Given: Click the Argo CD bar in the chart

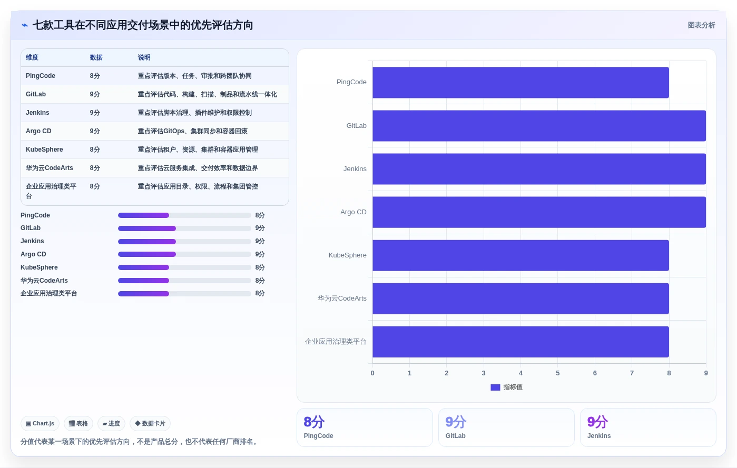Looking at the screenshot, I should [x=539, y=212].
